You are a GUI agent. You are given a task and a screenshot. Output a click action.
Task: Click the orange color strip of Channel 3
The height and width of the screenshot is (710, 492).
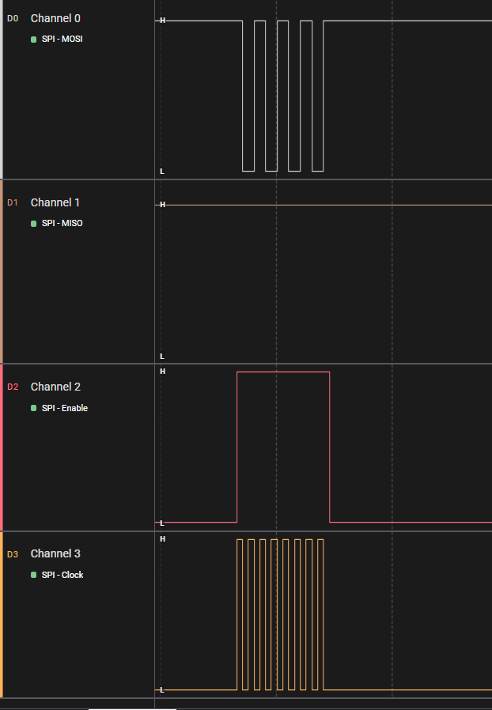tap(2, 614)
